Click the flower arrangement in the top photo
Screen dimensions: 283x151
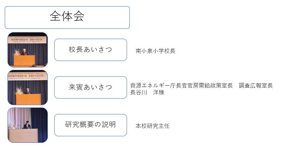(x=16, y=52)
